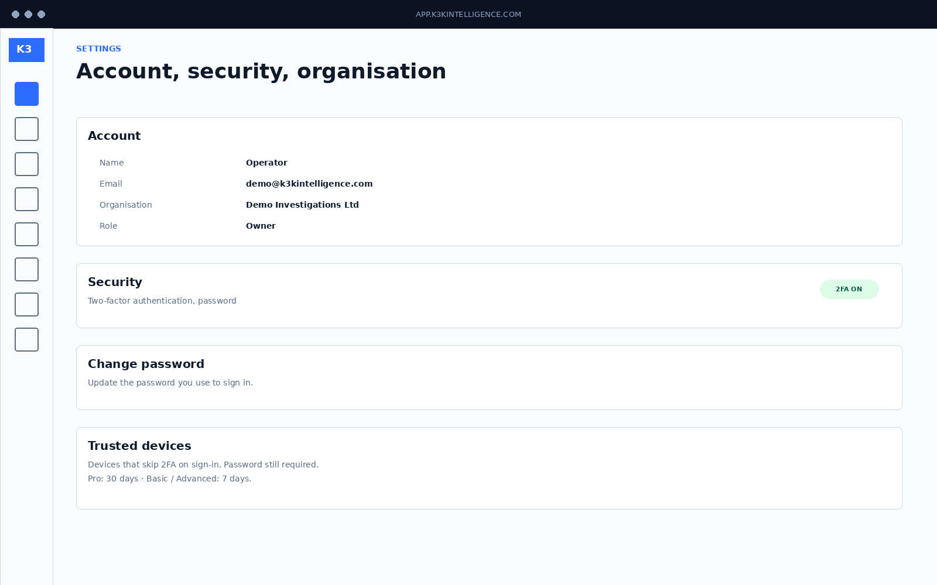Click the Organisation field label
This screenshot has height=585, width=937.
tap(126, 205)
